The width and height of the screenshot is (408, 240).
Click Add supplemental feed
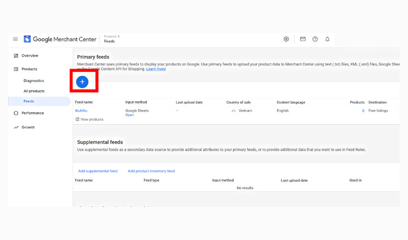(98, 171)
